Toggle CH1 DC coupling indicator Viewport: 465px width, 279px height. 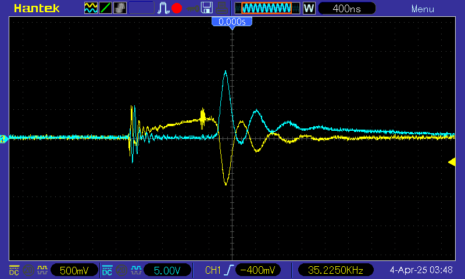click(14, 270)
